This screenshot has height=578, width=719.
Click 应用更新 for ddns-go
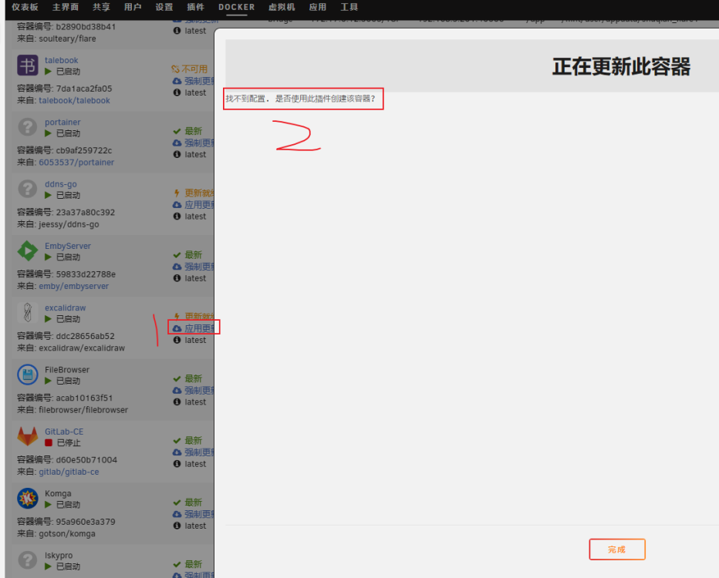[x=194, y=204]
